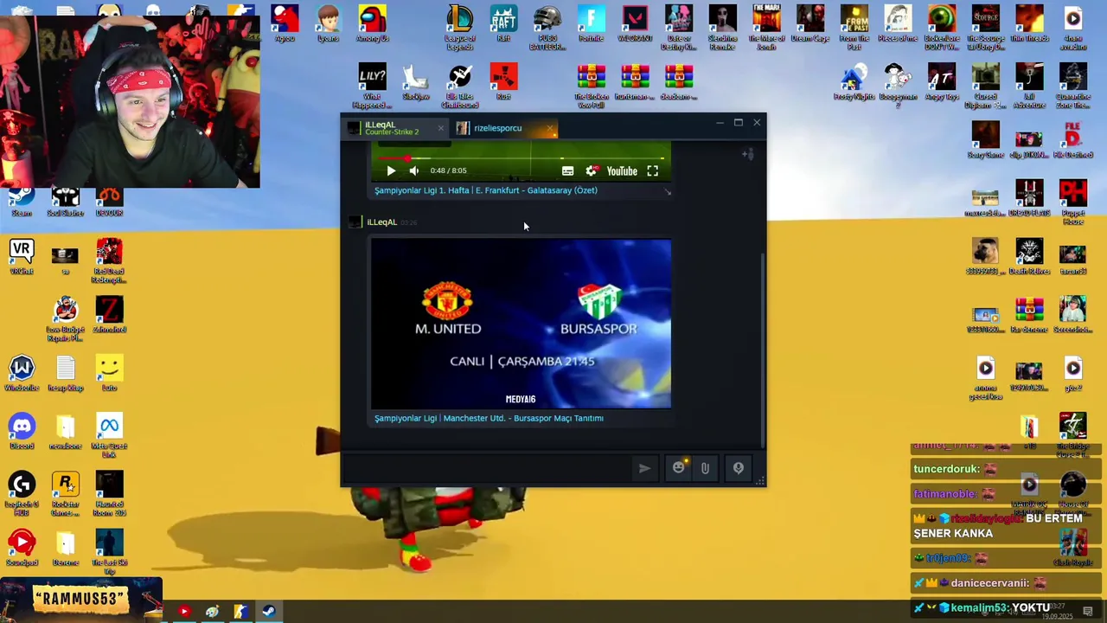Screen dimensions: 1107x623
Task: Open Soundpad desktop shortcut
Action: click(22, 548)
